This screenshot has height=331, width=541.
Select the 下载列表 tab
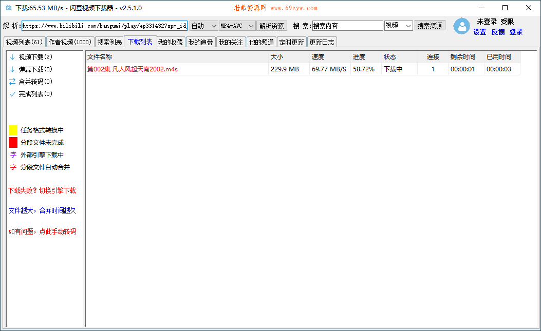140,42
